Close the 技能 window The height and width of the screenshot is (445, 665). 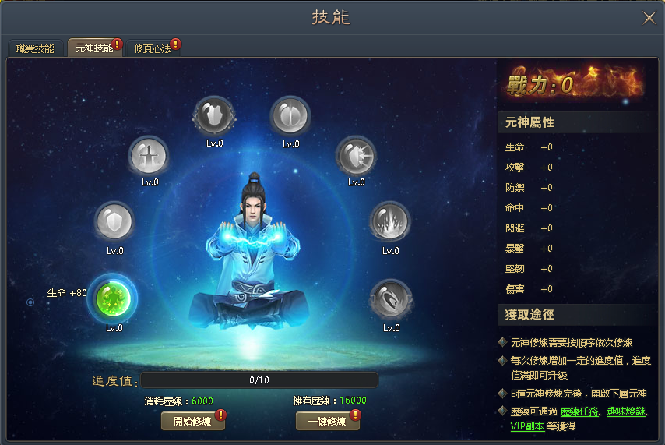point(649,18)
